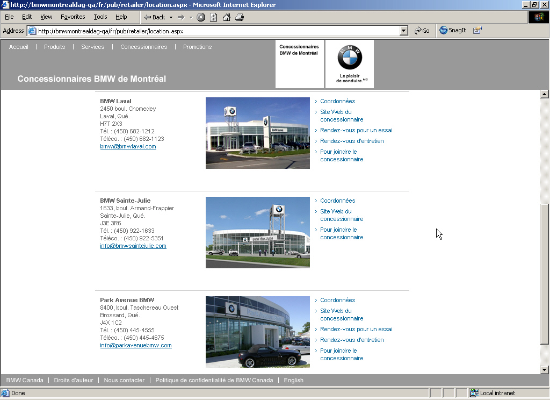
Task: Visit Site Web du concessionnaire for BMW Laval
Action: click(342, 116)
